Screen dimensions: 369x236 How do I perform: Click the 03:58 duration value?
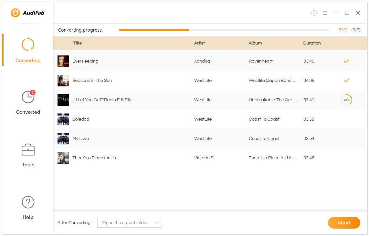309,119
